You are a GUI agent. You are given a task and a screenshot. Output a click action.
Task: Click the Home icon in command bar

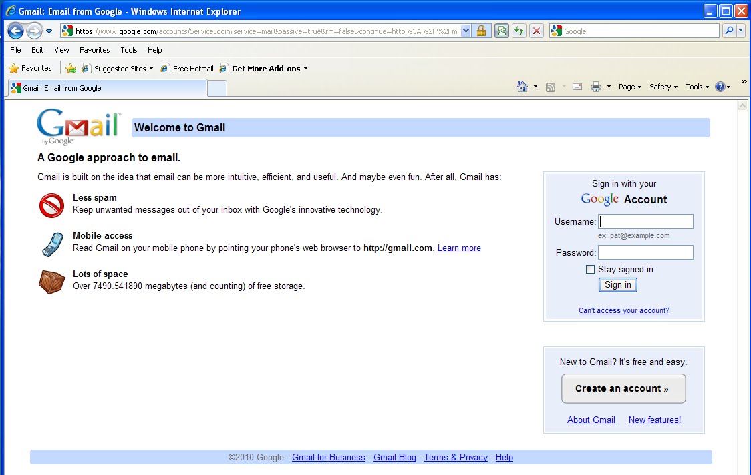(x=522, y=87)
